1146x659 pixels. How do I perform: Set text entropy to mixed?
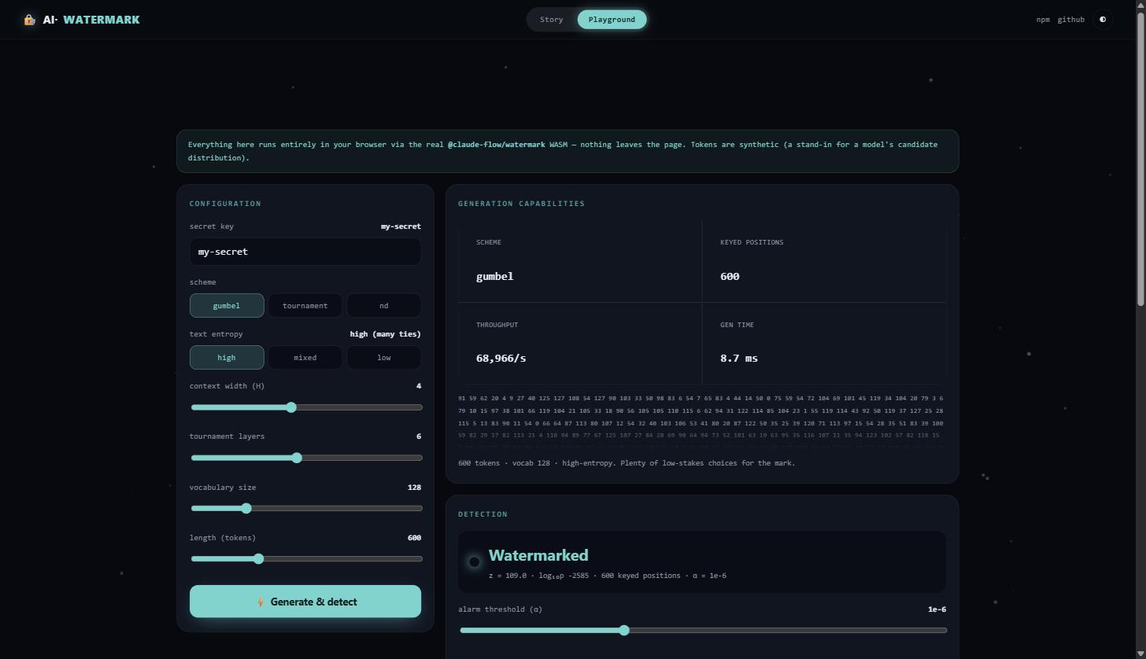coord(305,357)
